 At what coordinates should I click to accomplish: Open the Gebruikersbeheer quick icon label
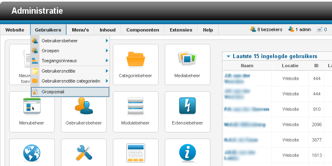click(84, 123)
